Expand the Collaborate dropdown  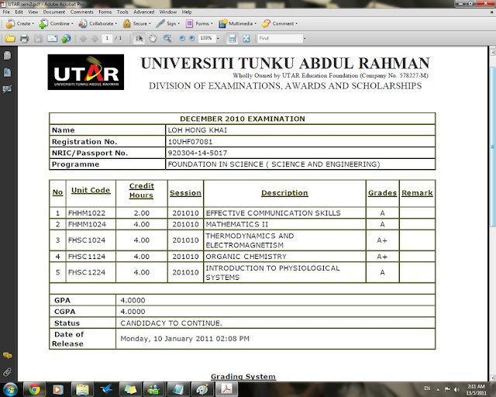pos(98,23)
